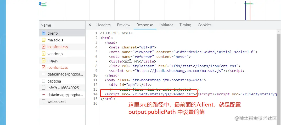Click the iconfont.css stylesheet link line
The height and width of the screenshot is (125, 281).
(175, 66)
